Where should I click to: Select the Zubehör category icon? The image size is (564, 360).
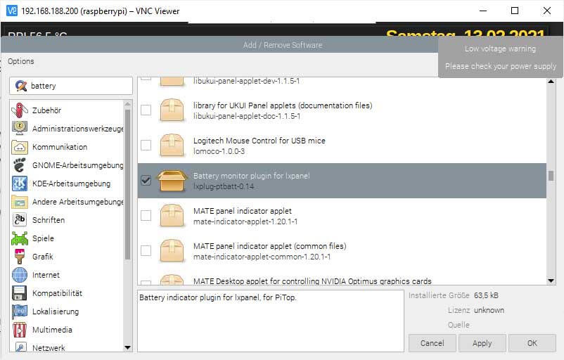(20, 110)
